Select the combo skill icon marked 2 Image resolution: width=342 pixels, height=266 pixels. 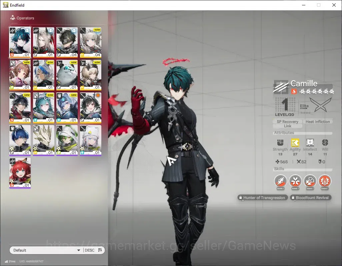[x=310, y=181]
